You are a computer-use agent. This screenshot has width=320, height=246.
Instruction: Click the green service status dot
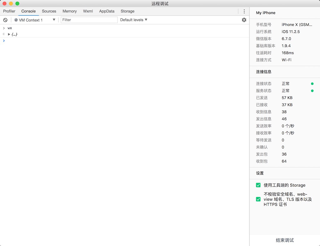[312, 91]
